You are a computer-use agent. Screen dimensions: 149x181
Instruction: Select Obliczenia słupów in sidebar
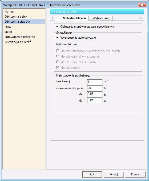[24, 22]
